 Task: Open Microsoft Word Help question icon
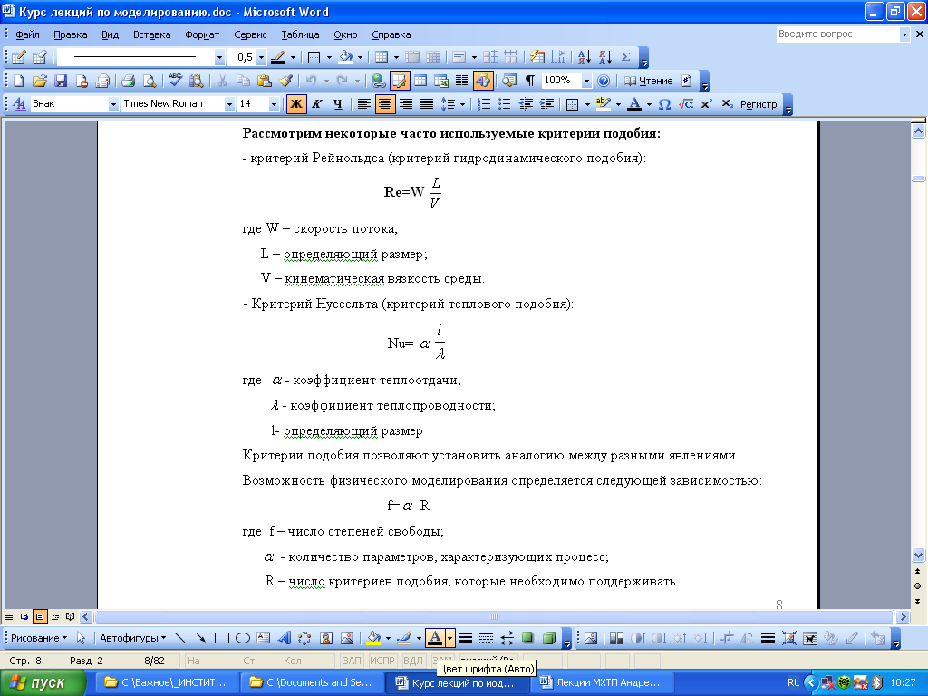[603, 81]
